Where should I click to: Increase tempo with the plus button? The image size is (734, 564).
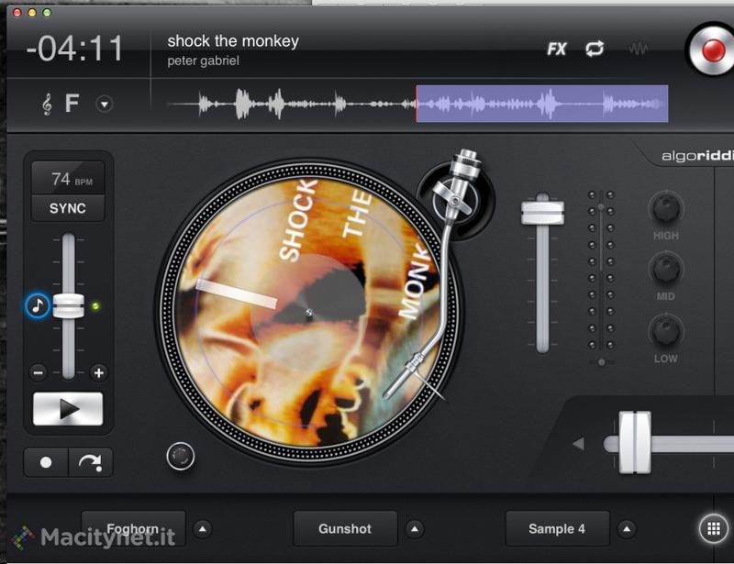click(99, 372)
